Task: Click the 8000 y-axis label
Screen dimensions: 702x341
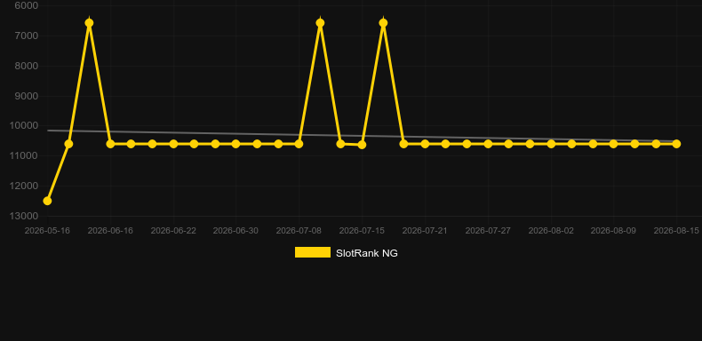Action: 27,66
